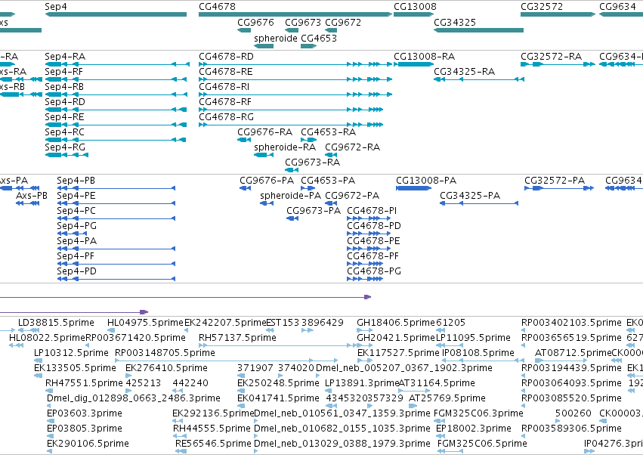Click transcript CG9673-RA
Image resolution: width=643 pixels, height=455 pixels.
click(x=313, y=162)
